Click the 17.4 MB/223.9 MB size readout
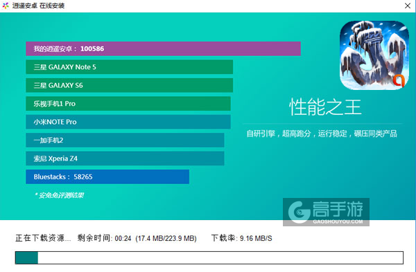Image resolution: width=416 pixels, height=272 pixels. [166, 238]
